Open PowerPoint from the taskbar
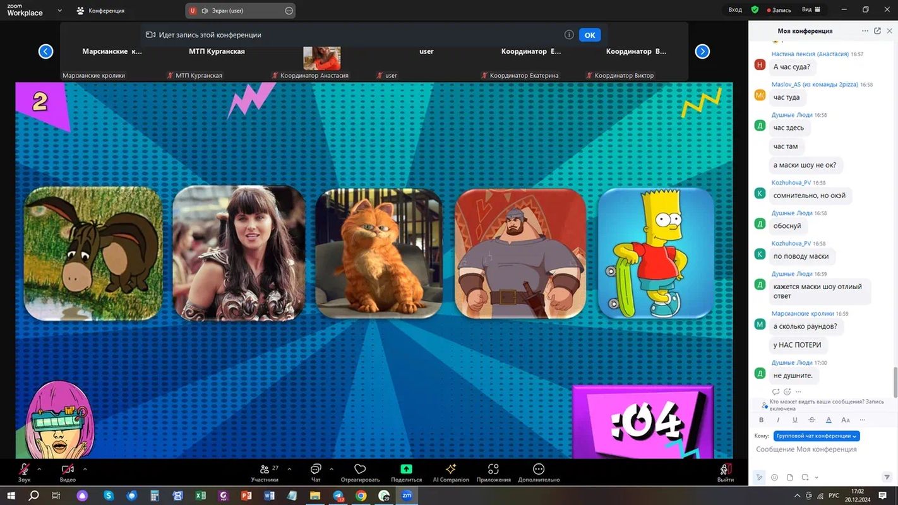Image resolution: width=898 pixels, height=505 pixels. click(246, 496)
